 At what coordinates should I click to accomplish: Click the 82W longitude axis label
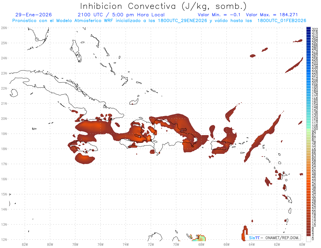25,245
